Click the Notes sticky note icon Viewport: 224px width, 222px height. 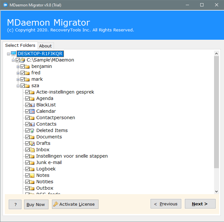coord(32,176)
